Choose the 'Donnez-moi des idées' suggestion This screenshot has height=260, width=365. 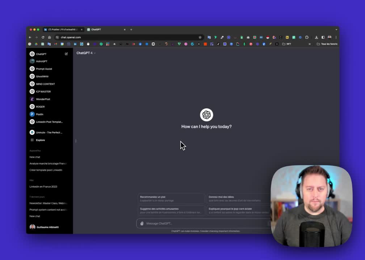pos(239,199)
